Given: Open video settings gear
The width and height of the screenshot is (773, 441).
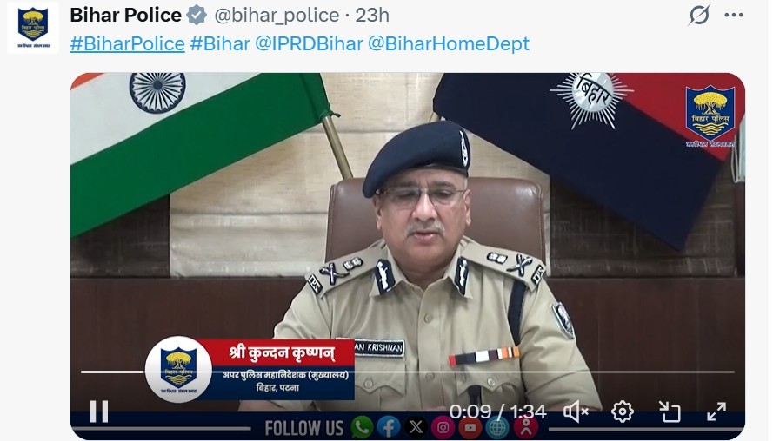Looking at the screenshot, I should pyautogui.click(x=623, y=411).
